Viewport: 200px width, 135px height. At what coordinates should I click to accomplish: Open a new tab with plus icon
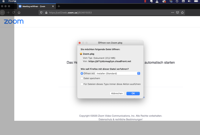[x=59, y=6]
